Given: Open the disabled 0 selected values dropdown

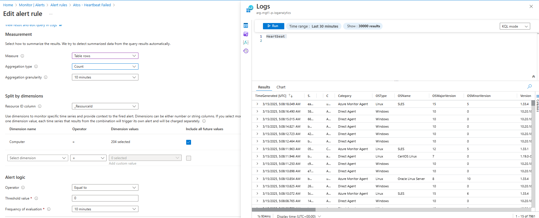Looking at the screenshot, I should pos(145,158).
